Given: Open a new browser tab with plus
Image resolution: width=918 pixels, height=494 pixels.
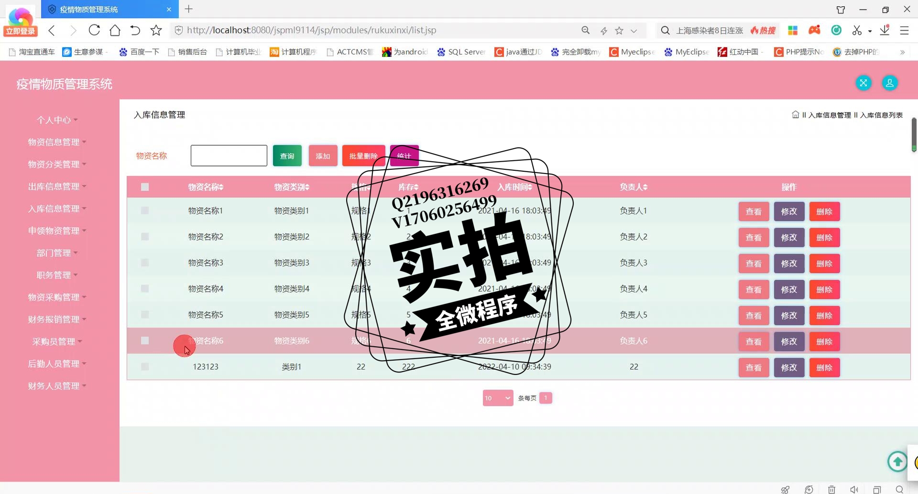Looking at the screenshot, I should (189, 9).
